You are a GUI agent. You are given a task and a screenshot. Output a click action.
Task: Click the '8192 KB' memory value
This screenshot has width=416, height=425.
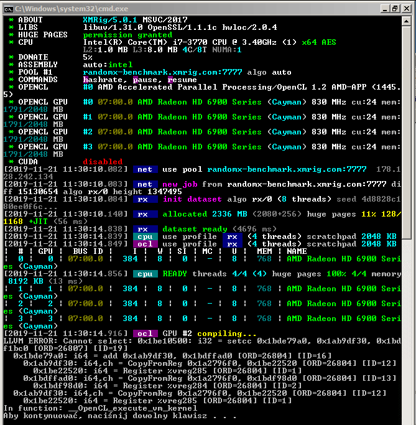[x=25, y=281]
